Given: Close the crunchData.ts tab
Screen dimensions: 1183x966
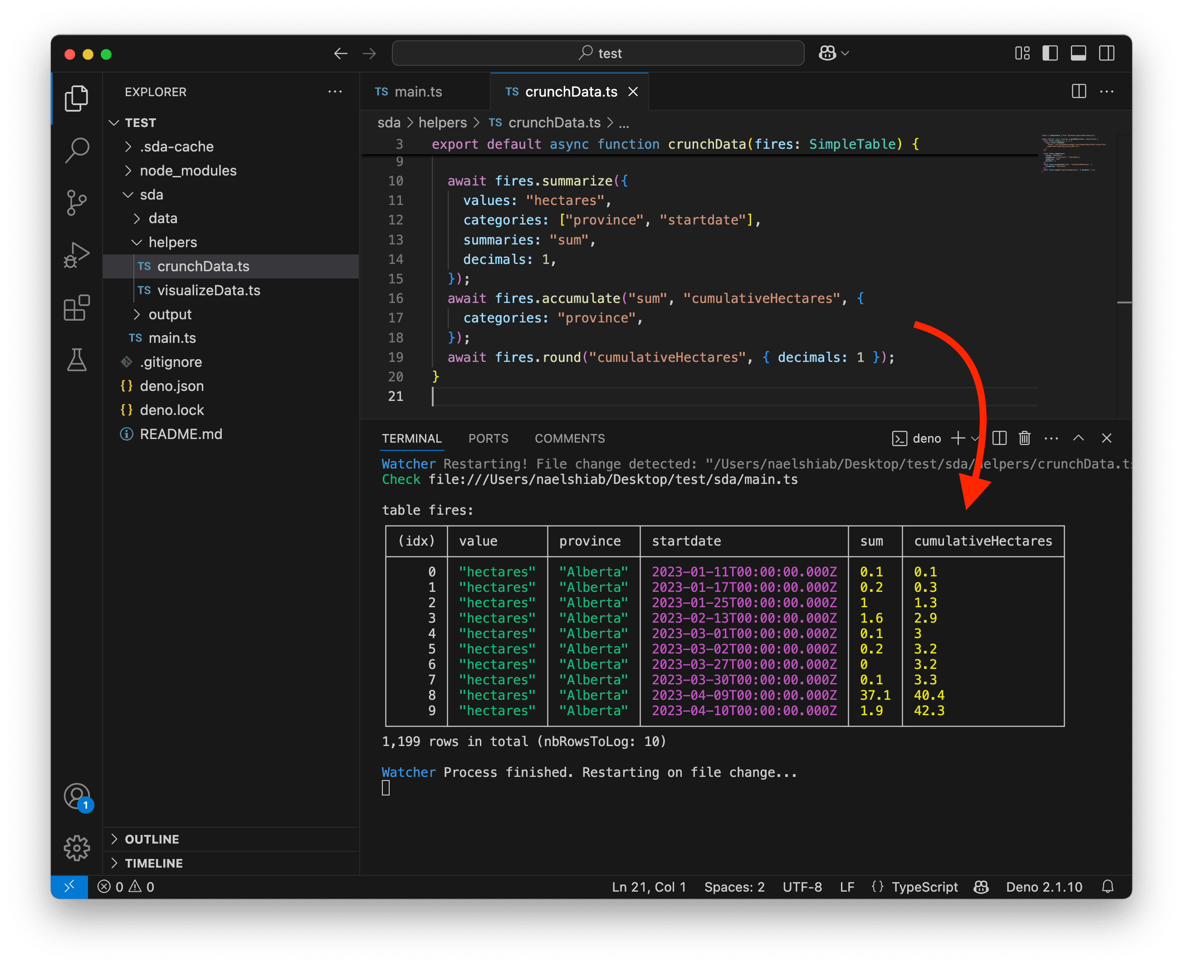Looking at the screenshot, I should 633,91.
